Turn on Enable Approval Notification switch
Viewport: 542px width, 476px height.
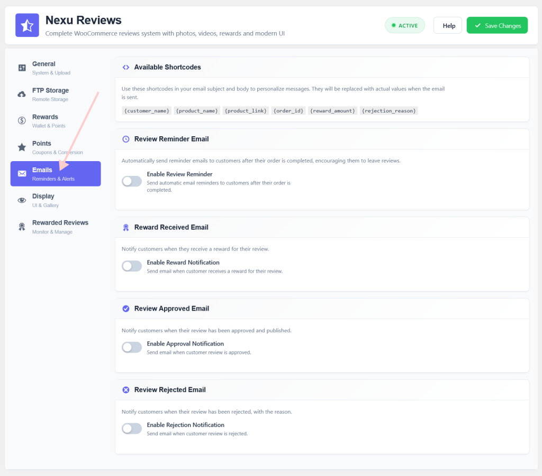(x=132, y=347)
